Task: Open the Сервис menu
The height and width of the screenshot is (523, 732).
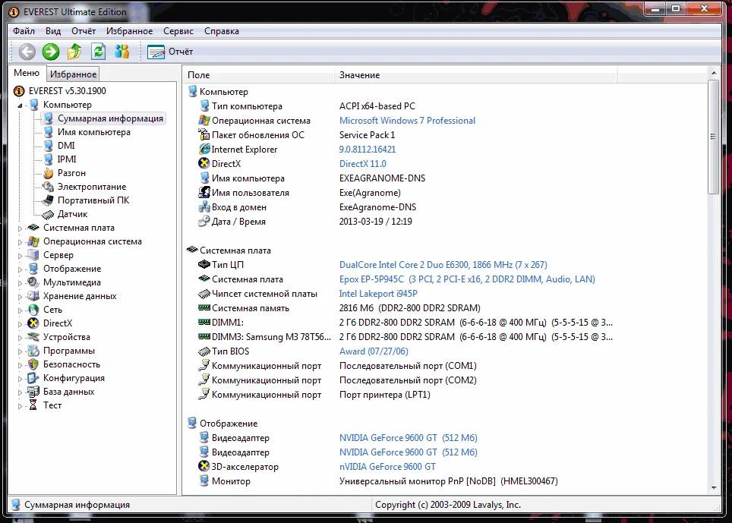Action: [178, 31]
